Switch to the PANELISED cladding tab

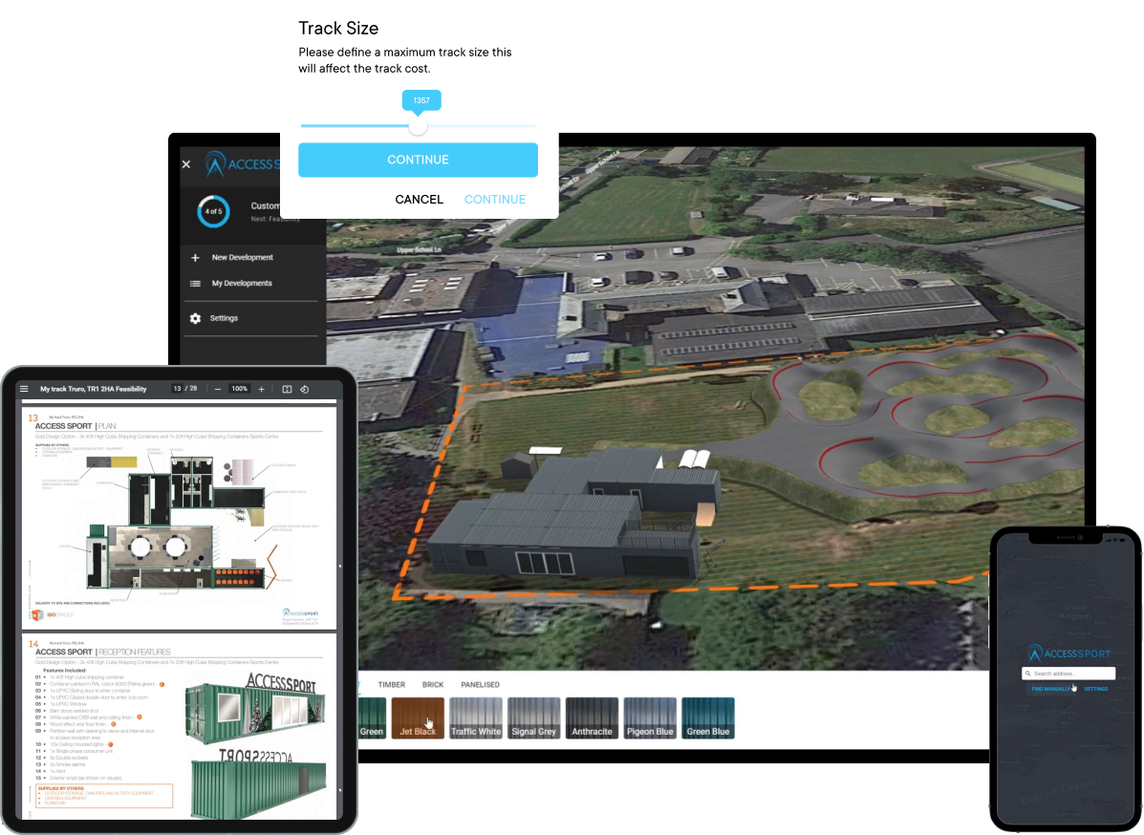(480, 685)
